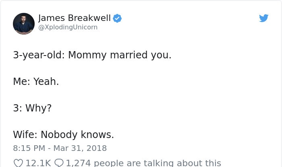Click the blue verified checkmark badge
Viewport: 282px width, 167px height.
pyautogui.click(x=117, y=19)
